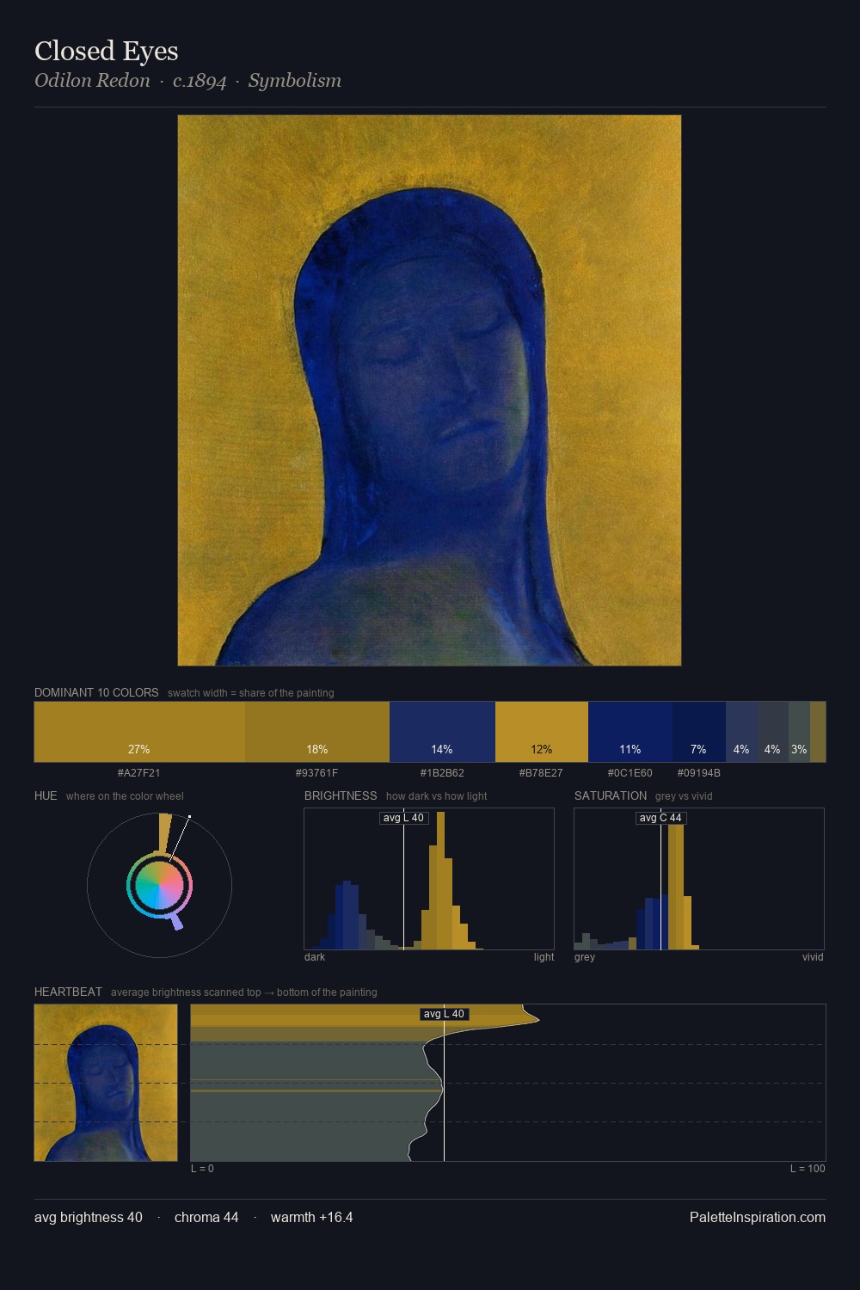This screenshot has width=860, height=1290.
Task: Click the hex code #A27F21
Action: pyautogui.click(x=139, y=773)
